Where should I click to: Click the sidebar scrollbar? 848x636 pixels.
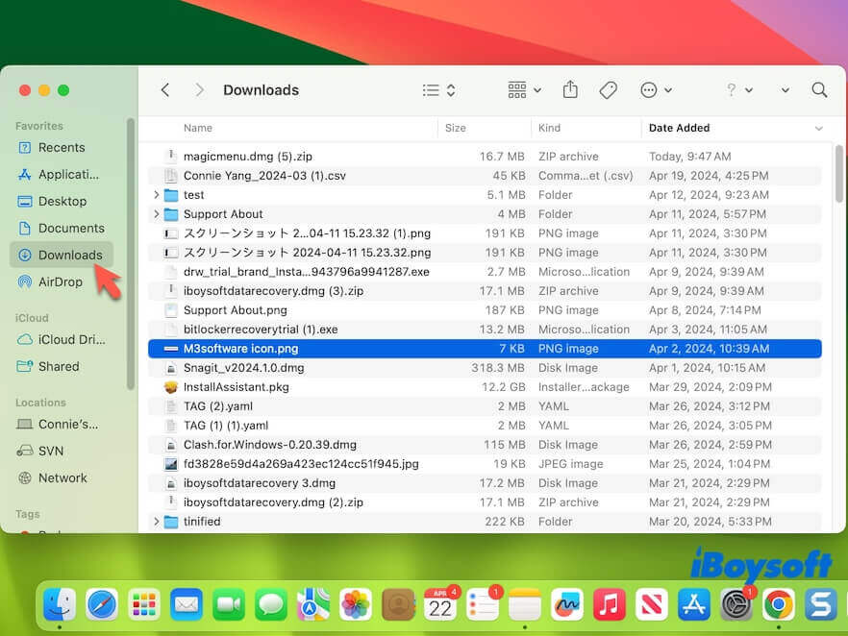click(x=130, y=269)
